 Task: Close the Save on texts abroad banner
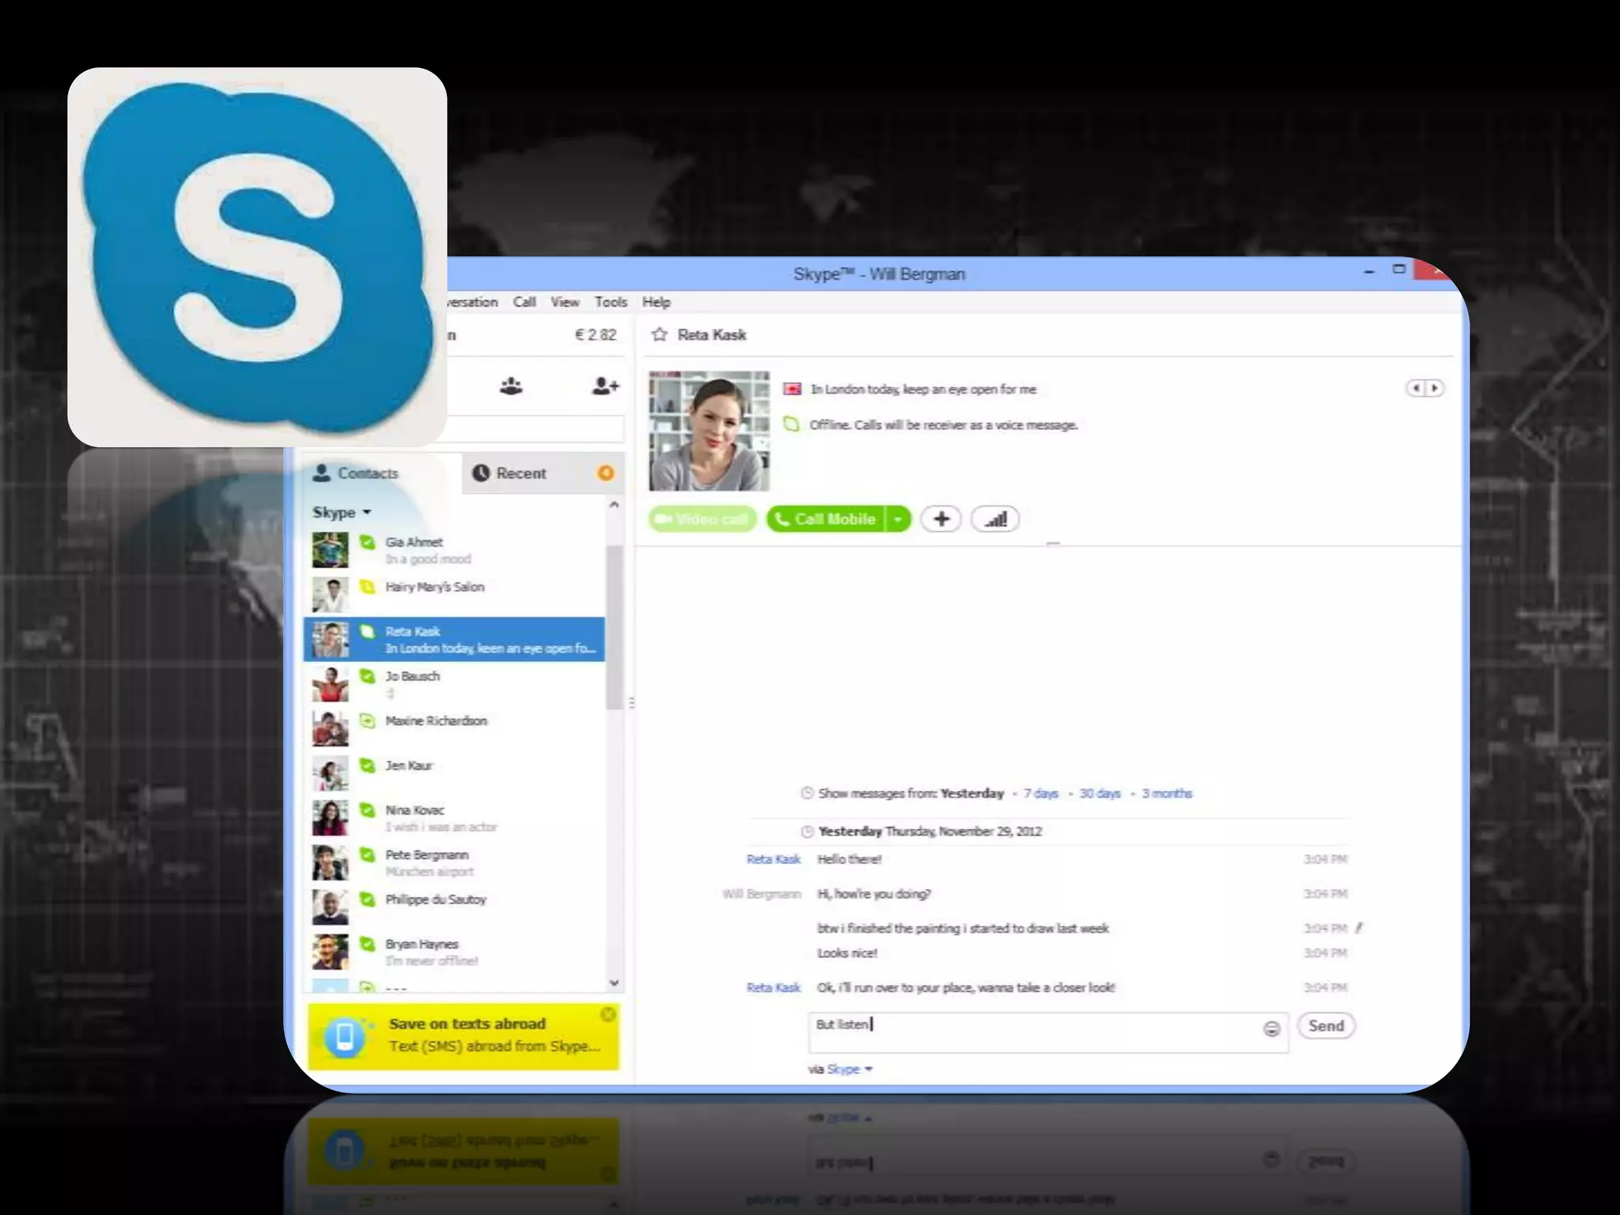point(607,1014)
